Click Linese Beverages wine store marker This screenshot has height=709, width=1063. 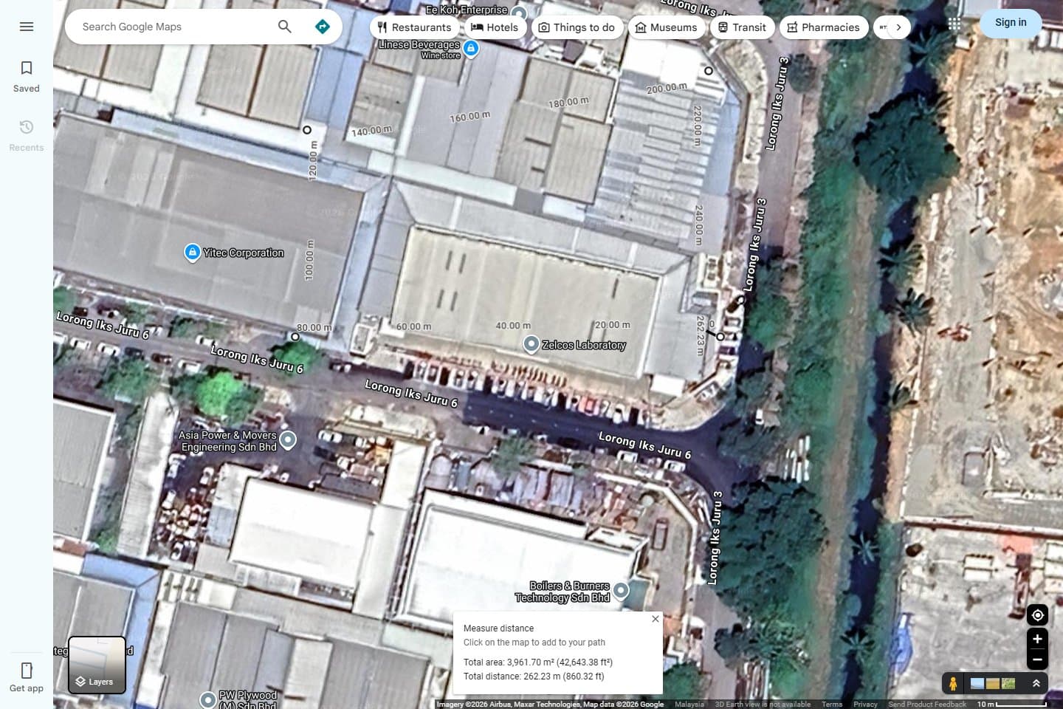pyautogui.click(x=471, y=49)
